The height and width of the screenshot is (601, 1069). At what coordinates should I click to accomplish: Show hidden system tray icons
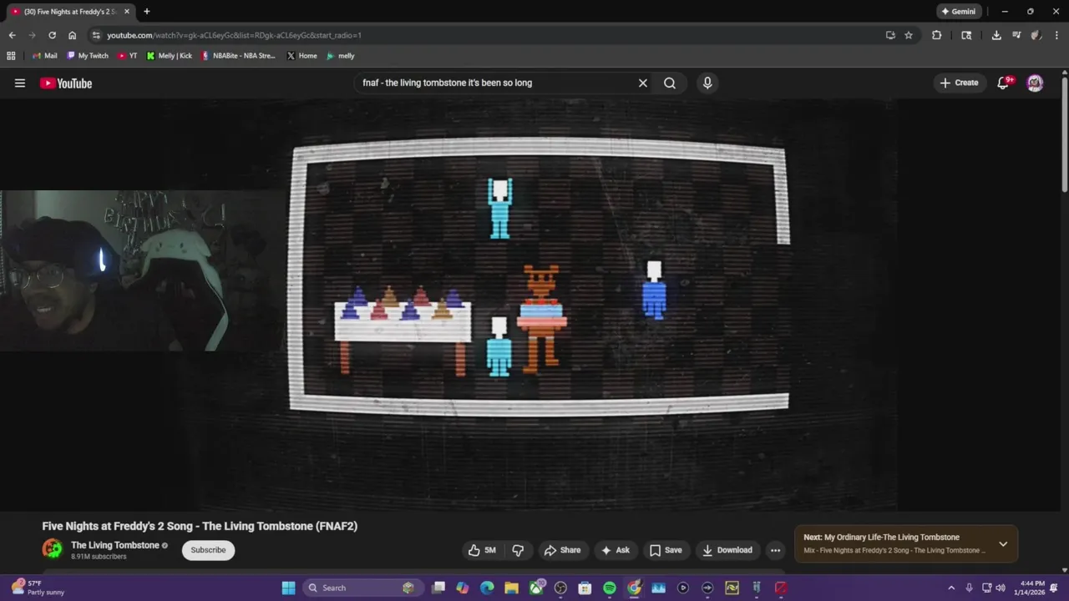coord(950,588)
